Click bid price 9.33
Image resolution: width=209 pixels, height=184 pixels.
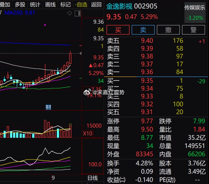(x=147, y=96)
